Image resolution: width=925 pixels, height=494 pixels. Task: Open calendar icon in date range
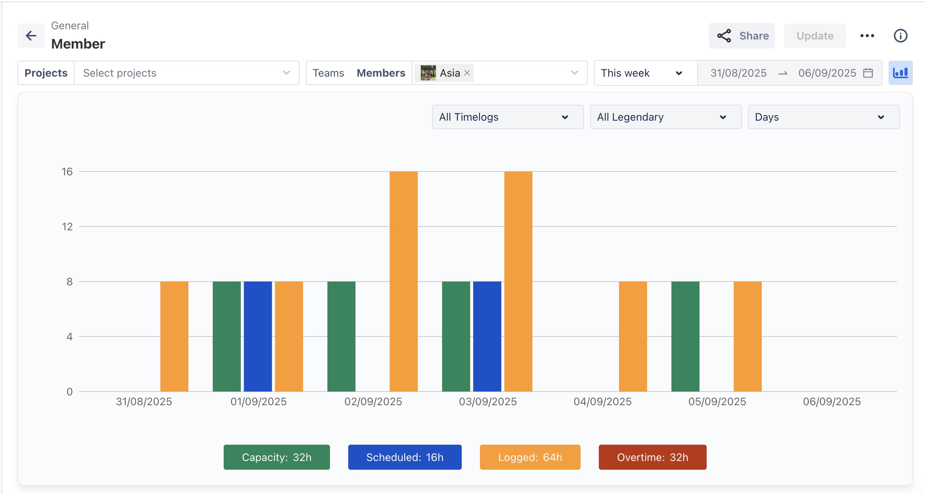[x=868, y=73]
